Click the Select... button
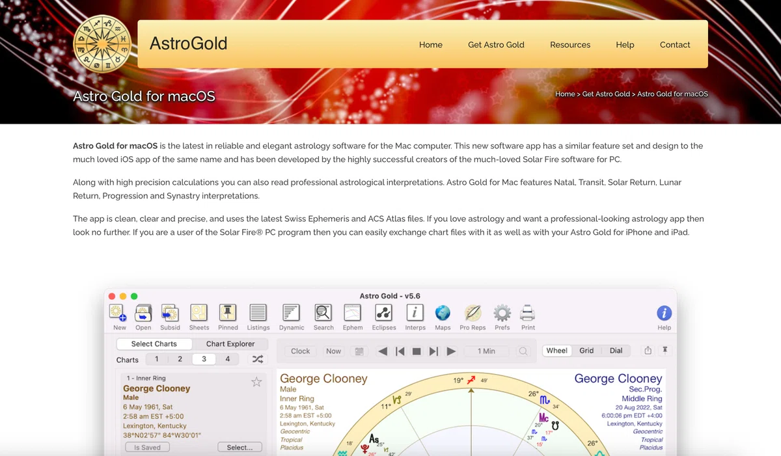Screen dimensions: 781x456 (240, 448)
